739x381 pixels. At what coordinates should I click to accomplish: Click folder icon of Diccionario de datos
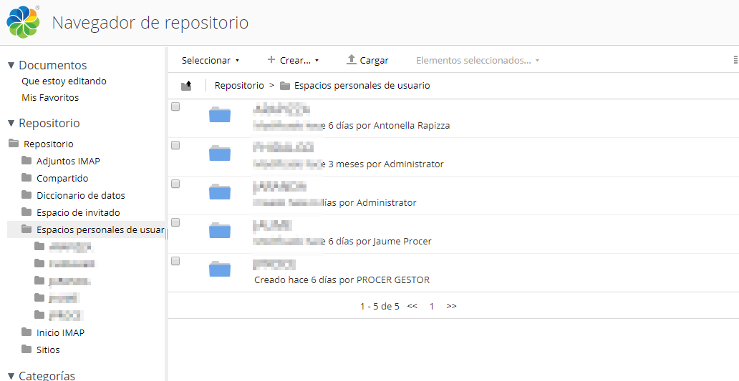coord(27,194)
